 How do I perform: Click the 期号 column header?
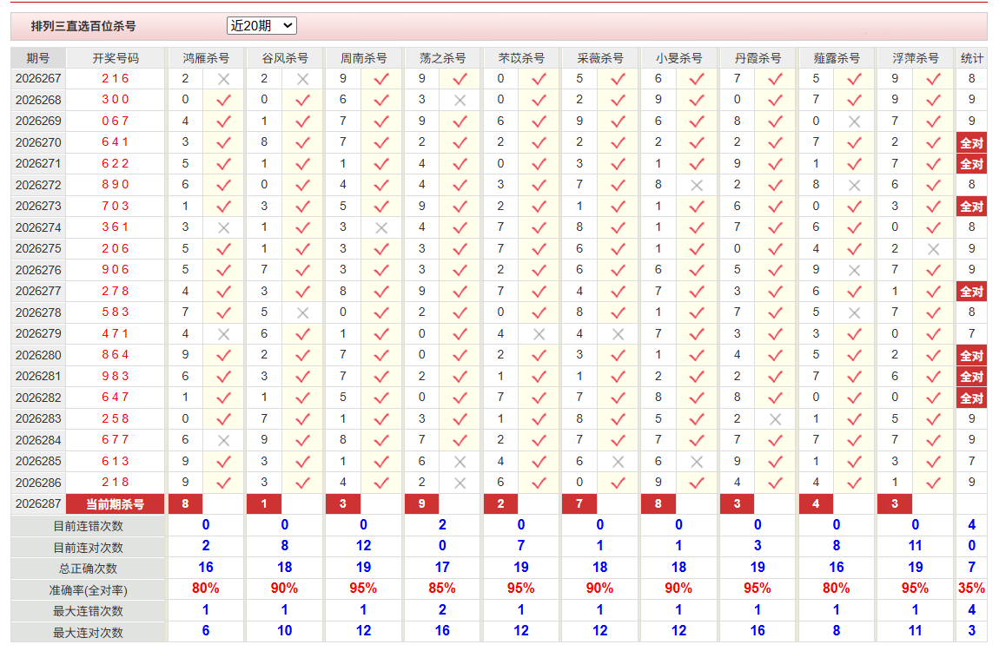38,58
